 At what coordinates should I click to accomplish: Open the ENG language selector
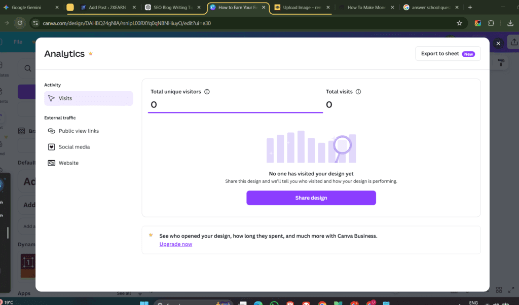point(473,302)
